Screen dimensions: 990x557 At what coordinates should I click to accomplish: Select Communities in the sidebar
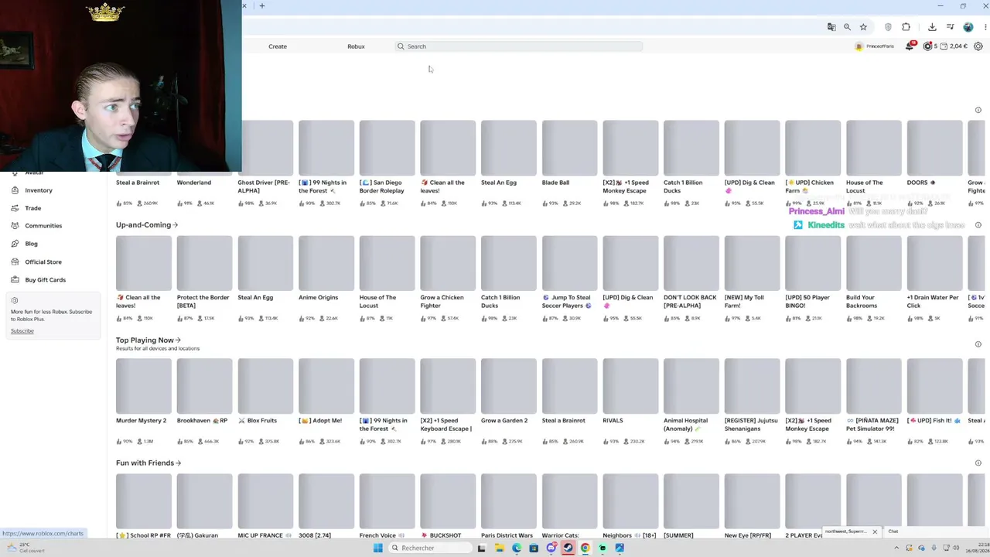pos(43,226)
